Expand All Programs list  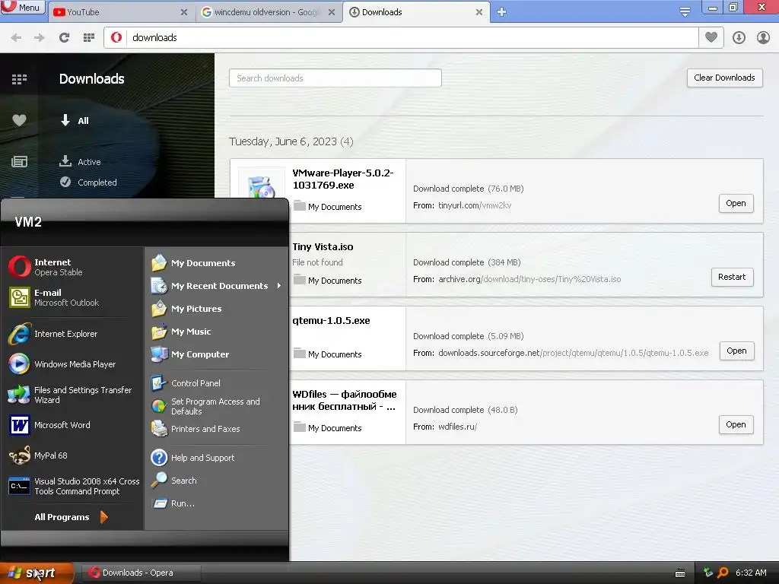point(71,517)
